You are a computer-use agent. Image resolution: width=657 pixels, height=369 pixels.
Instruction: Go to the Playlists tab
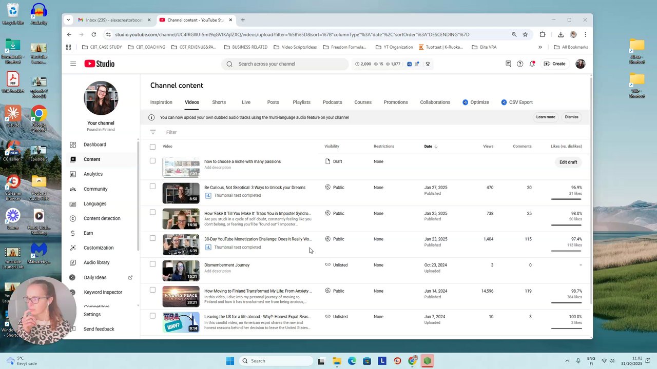(x=301, y=102)
